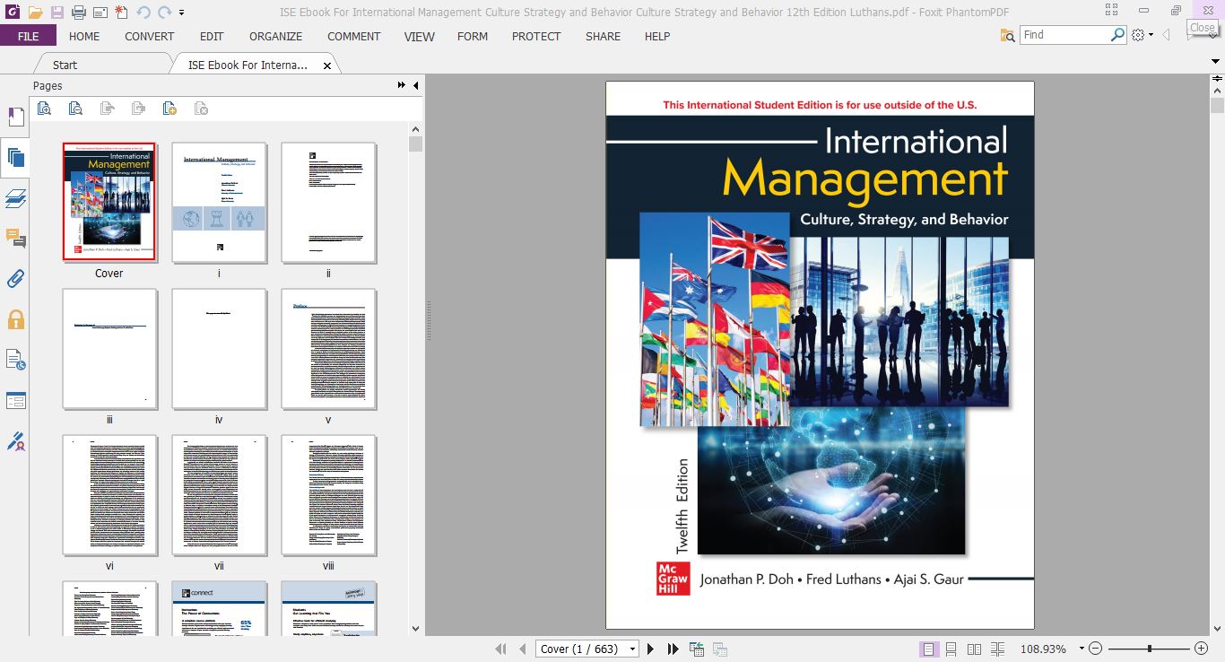The width and height of the screenshot is (1225, 662).
Task: Click the zoom slider handle
Action: pos(1150,649)
